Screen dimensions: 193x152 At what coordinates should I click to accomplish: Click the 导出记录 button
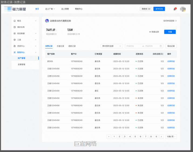click(x=171, y=46)
